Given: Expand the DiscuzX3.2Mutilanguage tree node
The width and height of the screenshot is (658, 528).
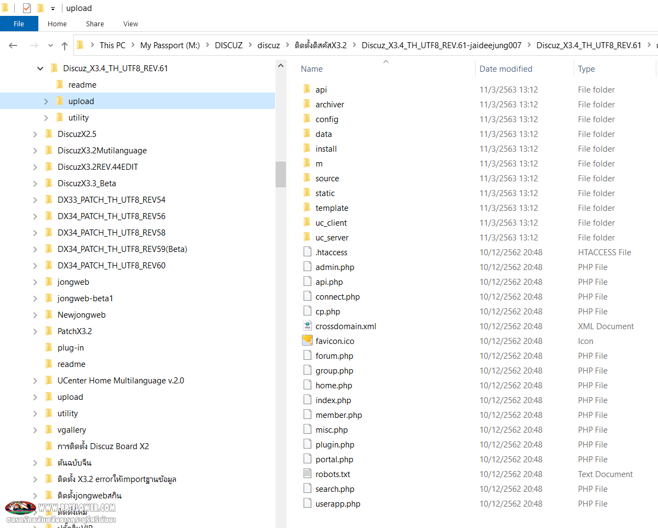Looking at the screenshot, I should click(x=35, y=151).
